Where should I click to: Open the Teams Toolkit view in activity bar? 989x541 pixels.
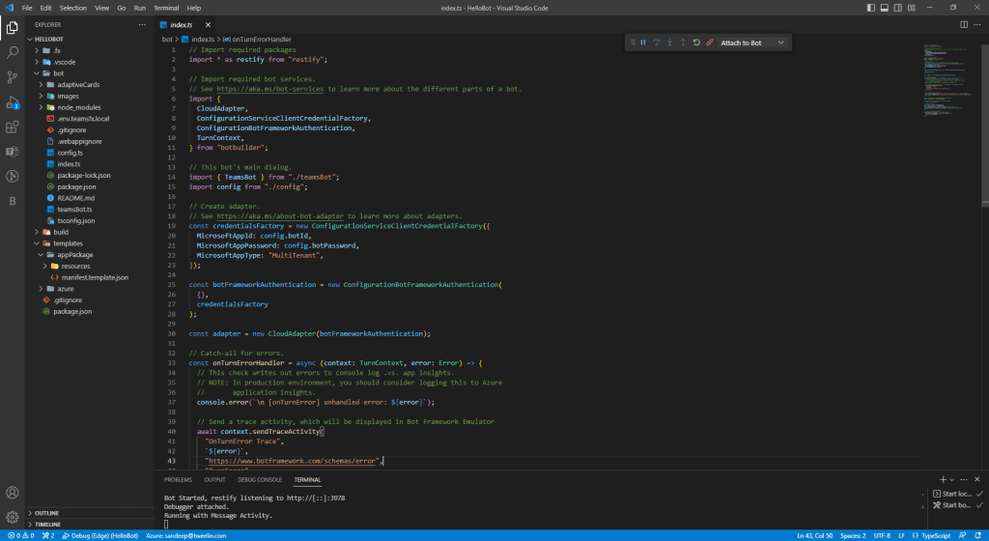click(12, 152)
